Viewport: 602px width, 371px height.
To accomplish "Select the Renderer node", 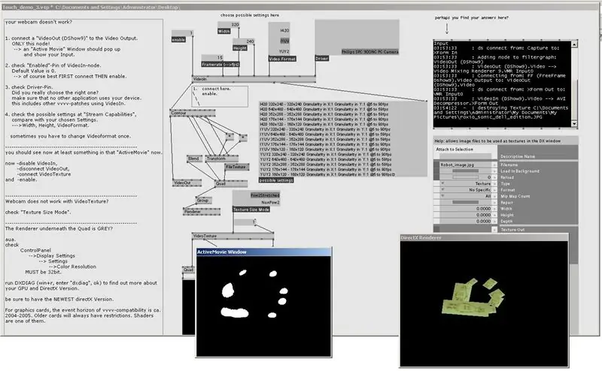I will [x=202, y=212].
